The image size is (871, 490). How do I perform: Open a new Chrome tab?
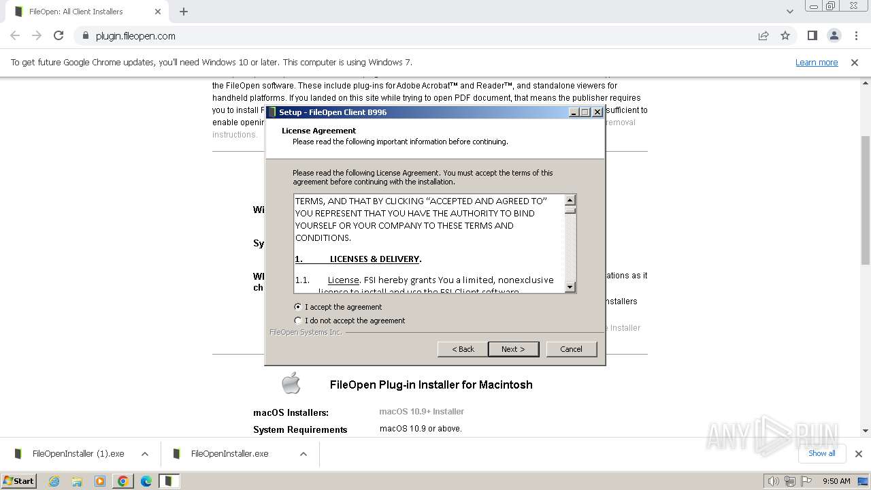pos(184,12)
